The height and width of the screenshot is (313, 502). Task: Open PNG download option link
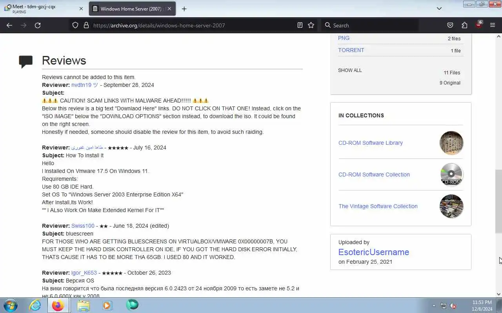[x=344, y=38]
